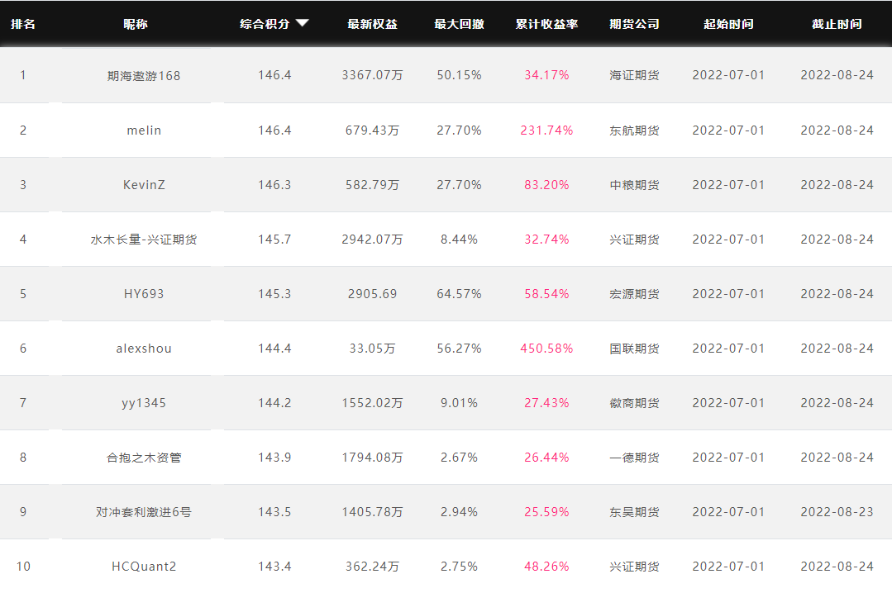Click the futures company 一德期货

click(x=634, y=458)
